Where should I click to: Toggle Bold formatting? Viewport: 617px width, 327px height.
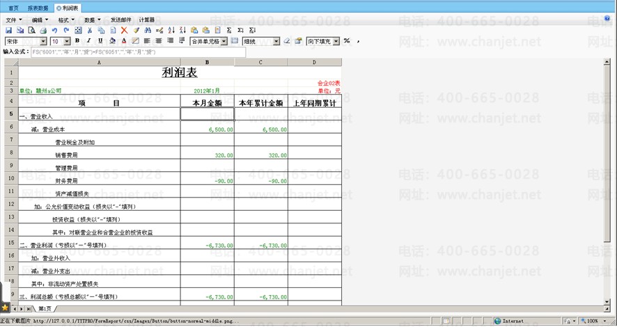(77, 42)
